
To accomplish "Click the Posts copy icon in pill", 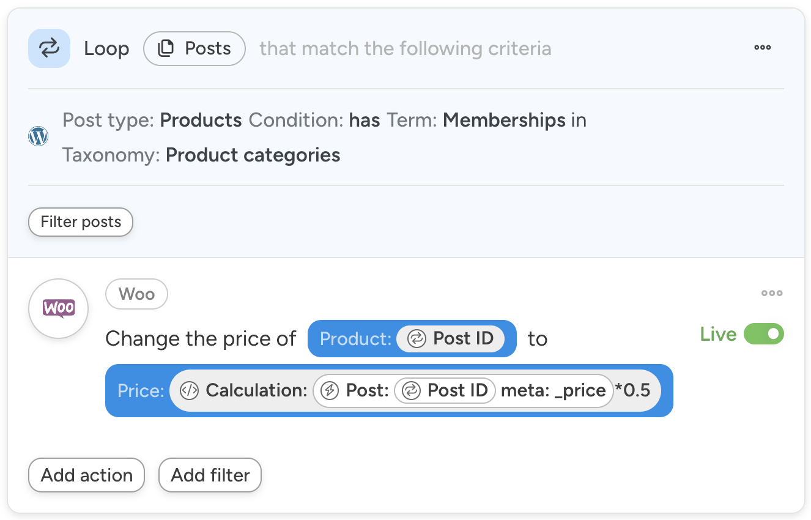I will tap(166, 48).
